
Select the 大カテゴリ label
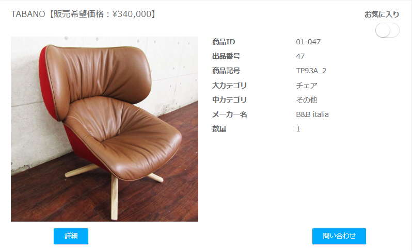pos(229,85)
